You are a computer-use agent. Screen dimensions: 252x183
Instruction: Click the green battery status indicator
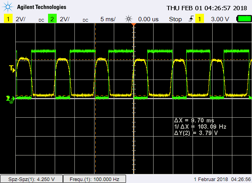[244, 19]
